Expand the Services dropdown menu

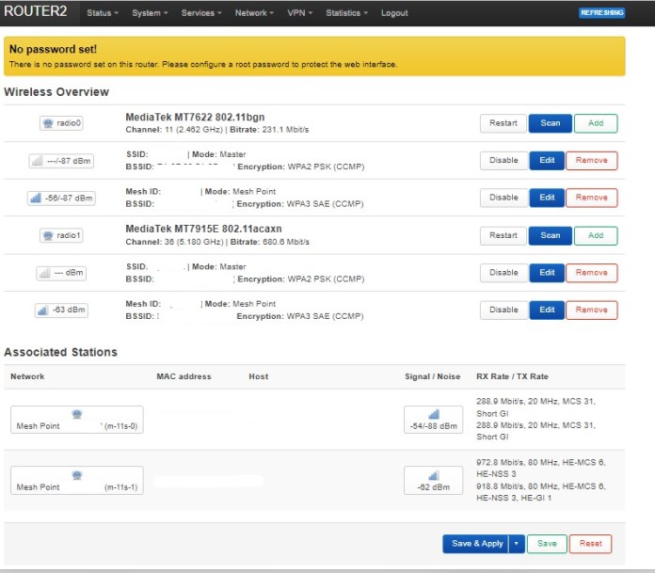[200, 13]
